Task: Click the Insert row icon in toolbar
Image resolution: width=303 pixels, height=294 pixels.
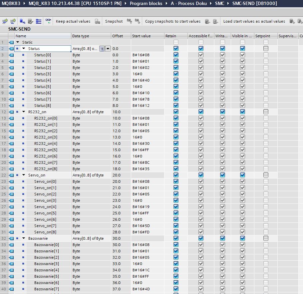Action: pos(5,21)
